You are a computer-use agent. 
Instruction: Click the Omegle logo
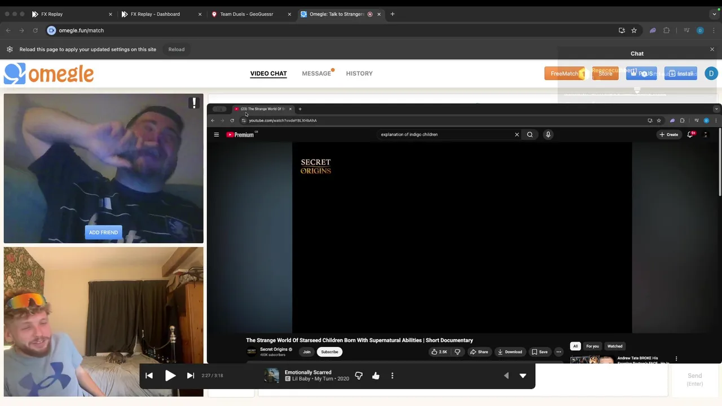(x=49, y=74)
